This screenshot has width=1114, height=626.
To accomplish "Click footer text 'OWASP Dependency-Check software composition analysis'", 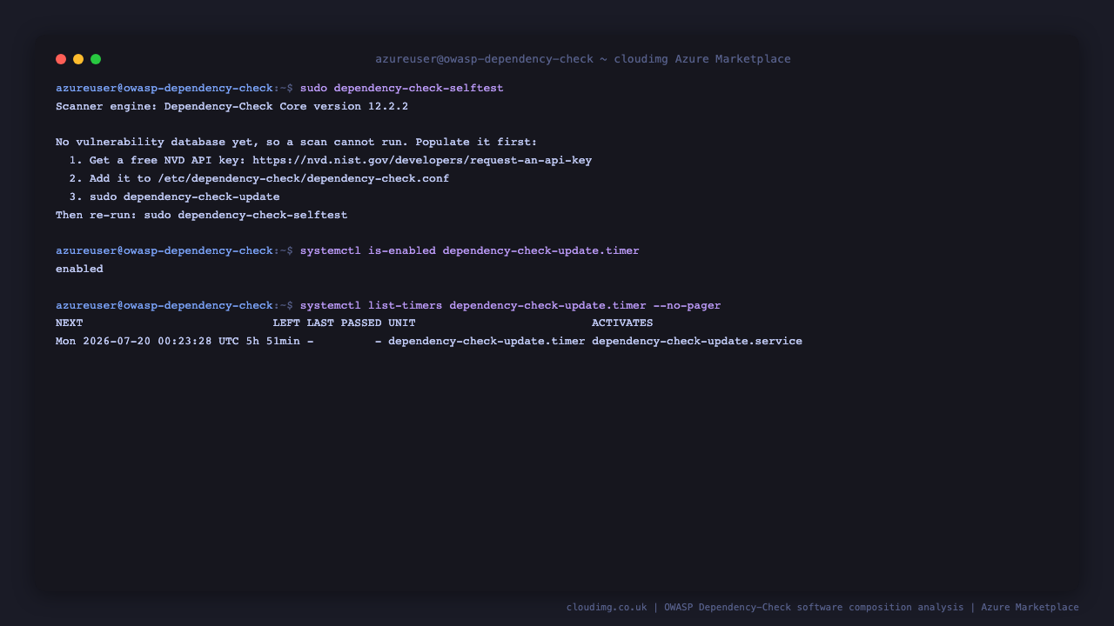I will pyautogui.click(x=814, y=608).
